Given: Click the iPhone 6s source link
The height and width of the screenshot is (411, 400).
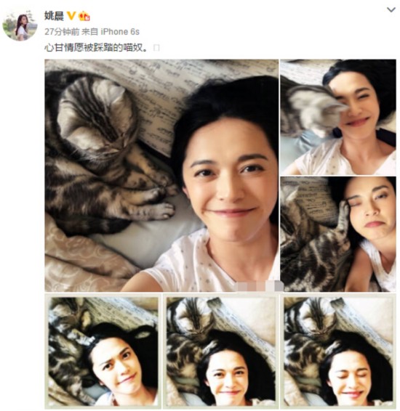Looking at the screenshot, I should 120,32.
